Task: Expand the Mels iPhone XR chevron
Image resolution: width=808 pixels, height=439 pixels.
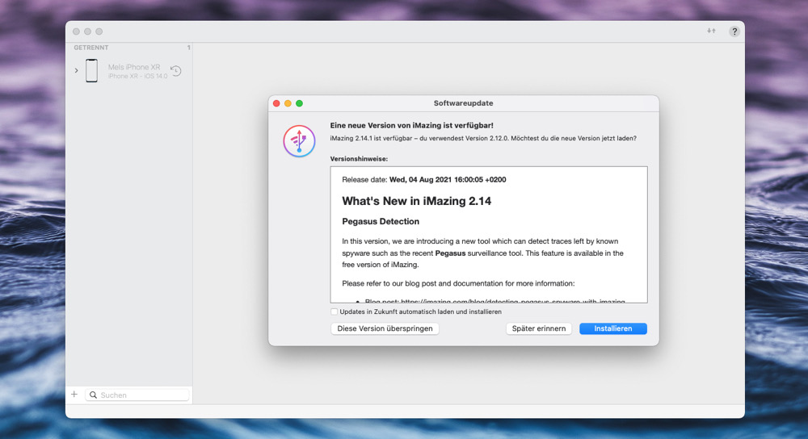Action: click(x=76, y=70)
